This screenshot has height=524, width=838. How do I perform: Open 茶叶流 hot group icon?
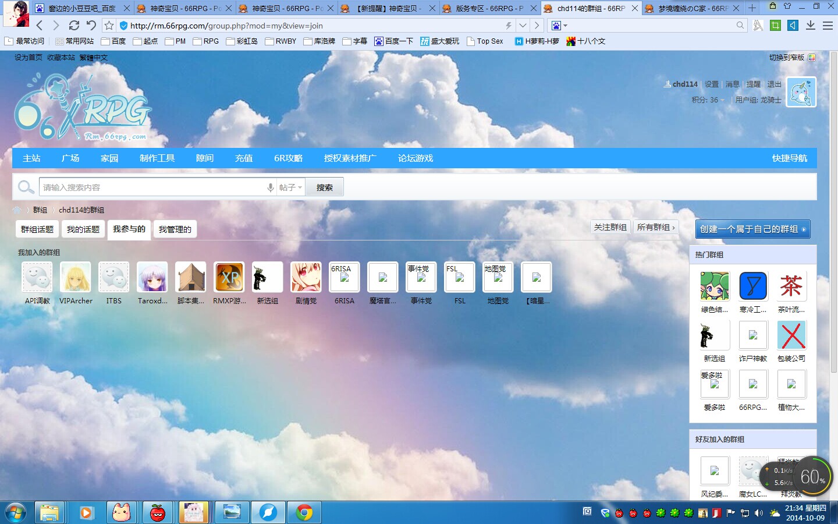[x=791, y=286]
